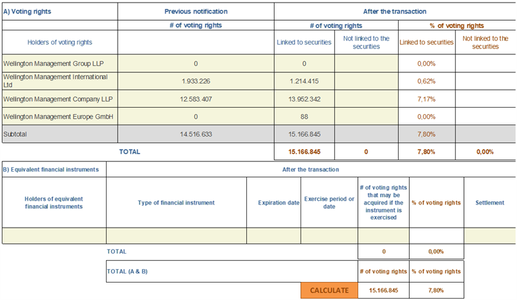The width and height of the screenshot is (517, 300).
Task: Click linked to securities value 13.952.342
Action: pyautogui.click(x=303, y=99)
